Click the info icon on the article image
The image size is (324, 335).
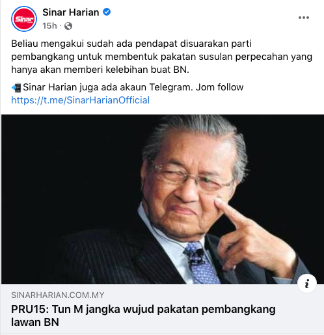click(307, 284)
